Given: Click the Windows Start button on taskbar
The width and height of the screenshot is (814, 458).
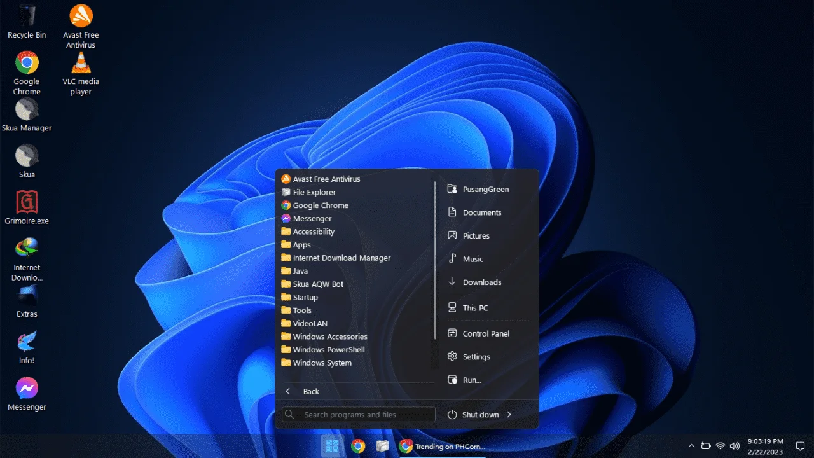Looking at the screenshot, I should (332, 446).
